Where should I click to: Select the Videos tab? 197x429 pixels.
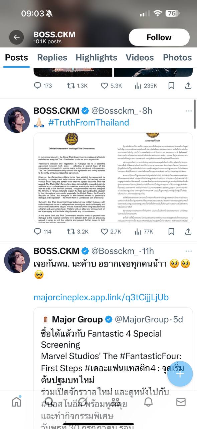coord(140,57)
